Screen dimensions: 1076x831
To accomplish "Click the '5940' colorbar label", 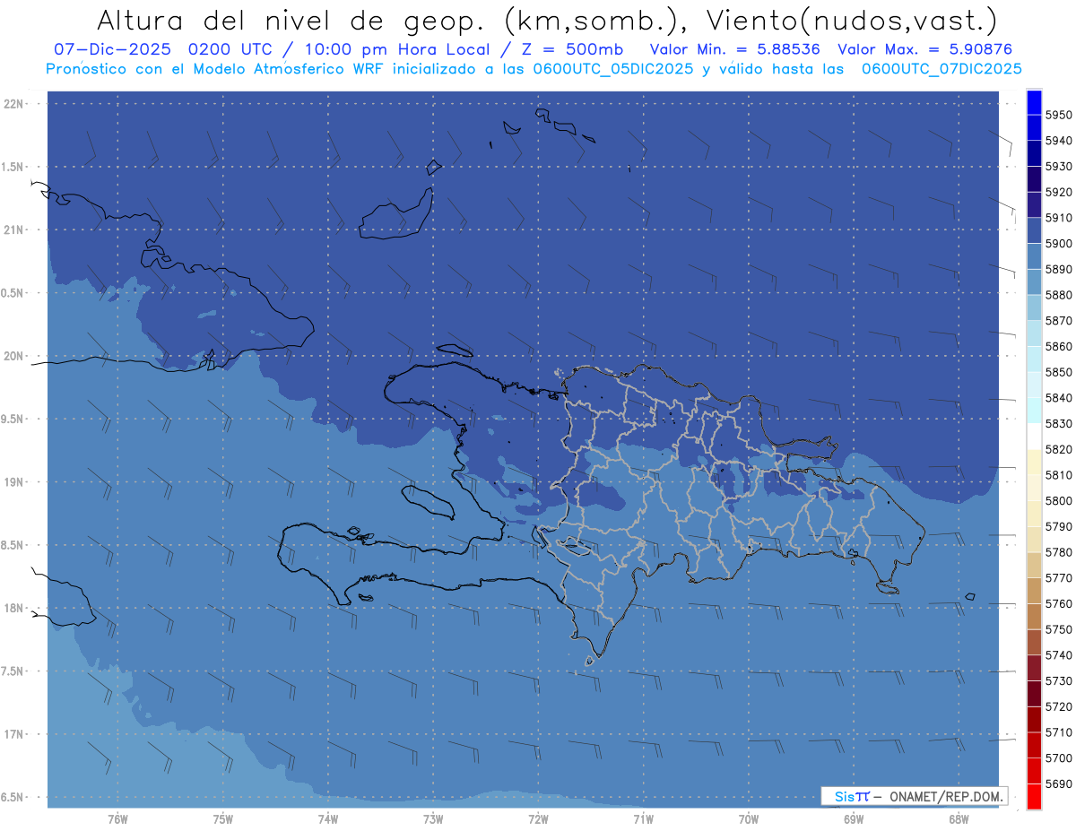I will point(1058,141).
